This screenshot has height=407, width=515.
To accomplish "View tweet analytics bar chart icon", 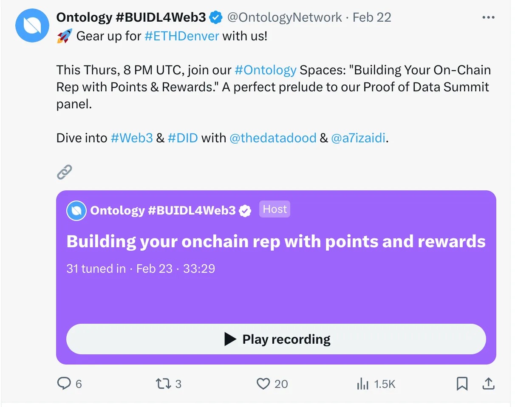I will (362, 384).
